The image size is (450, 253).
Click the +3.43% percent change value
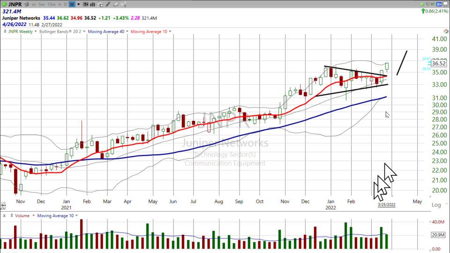[x=120, y=18]
